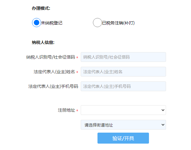Focus the 法定代表人(业主)手机号码 input field
This screenshot has height=150, width=191.
[123, 86]
